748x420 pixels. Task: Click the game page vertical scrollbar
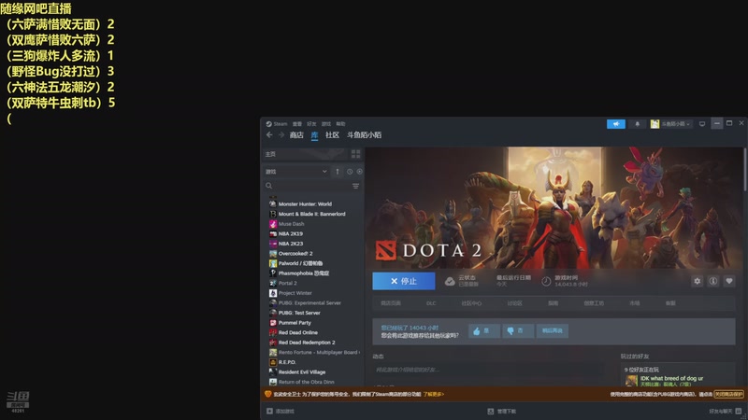point(744,170)
